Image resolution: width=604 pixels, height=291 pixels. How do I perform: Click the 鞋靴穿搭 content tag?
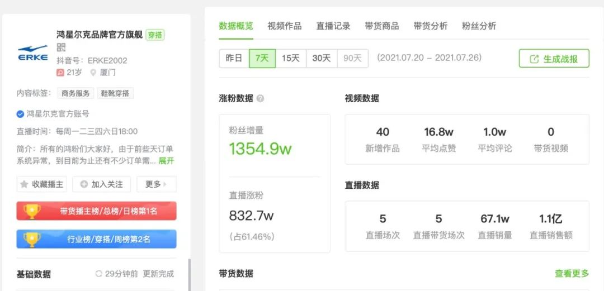pyautogui.click(x=115, y=93)
